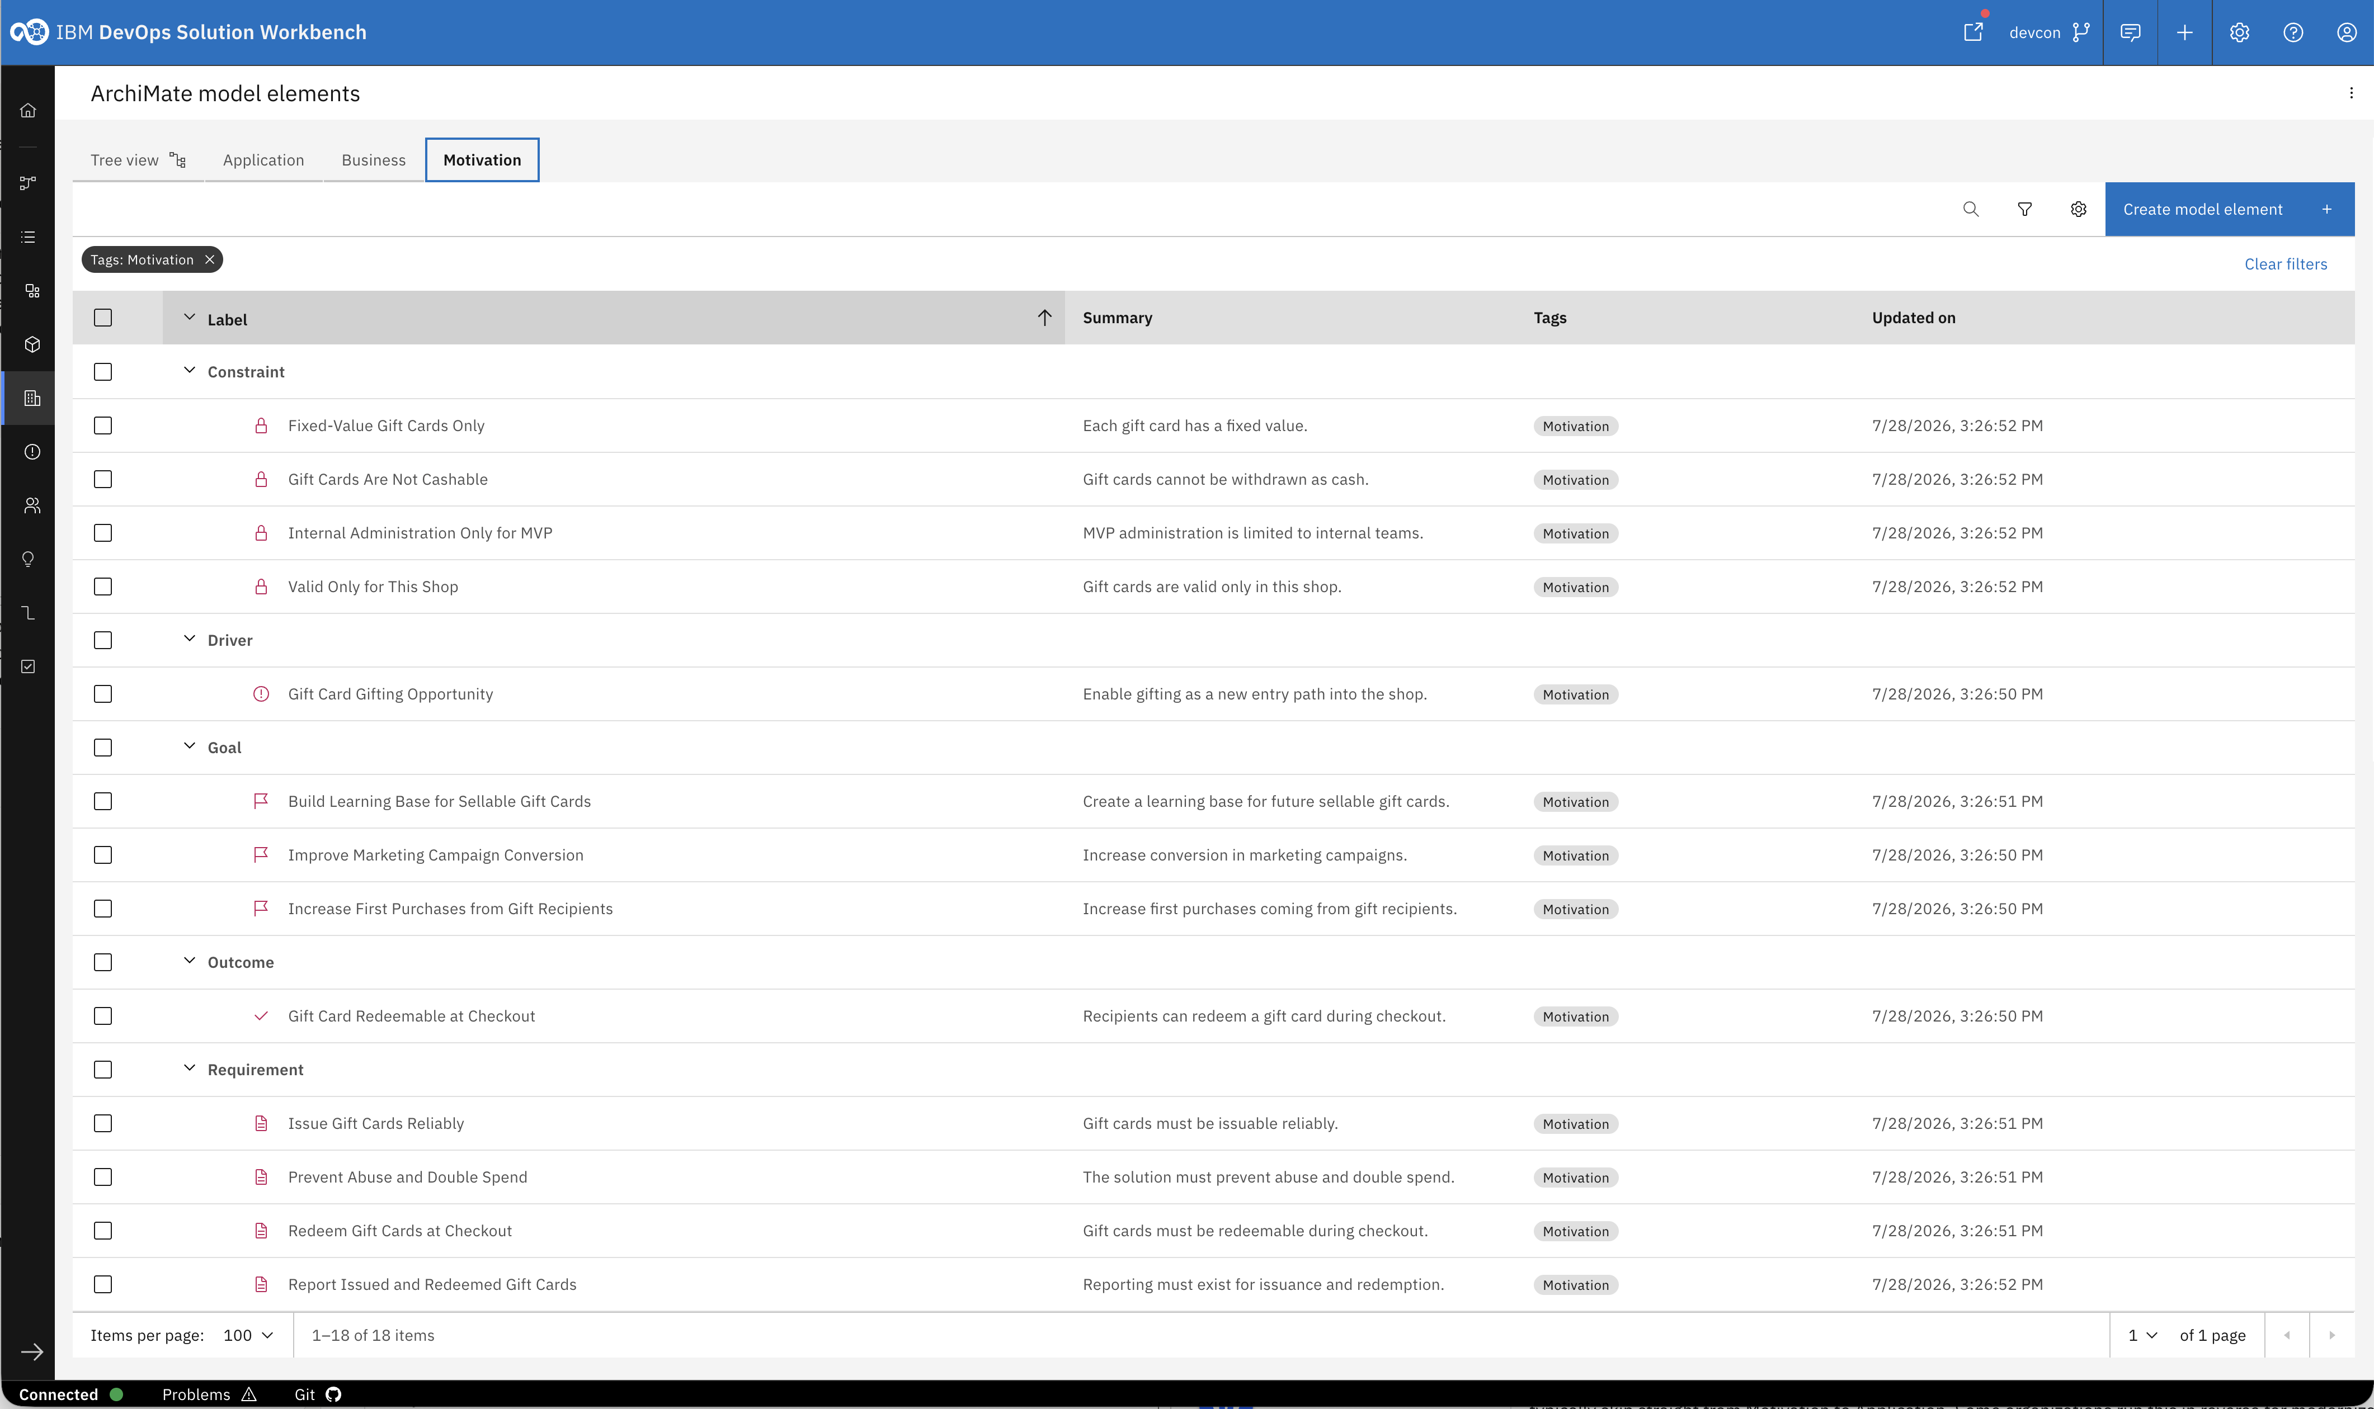Click the search icon in the table toolbar
This screenshot has width=2374, height=1409.
coord(1971,209)
